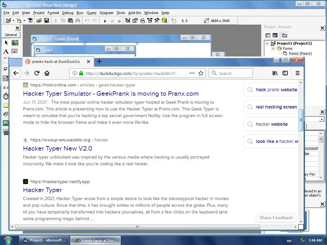The width and height of the screenshot is (327, 245).
Task: Reload the DuckDuckGo page
Action: 37,73
